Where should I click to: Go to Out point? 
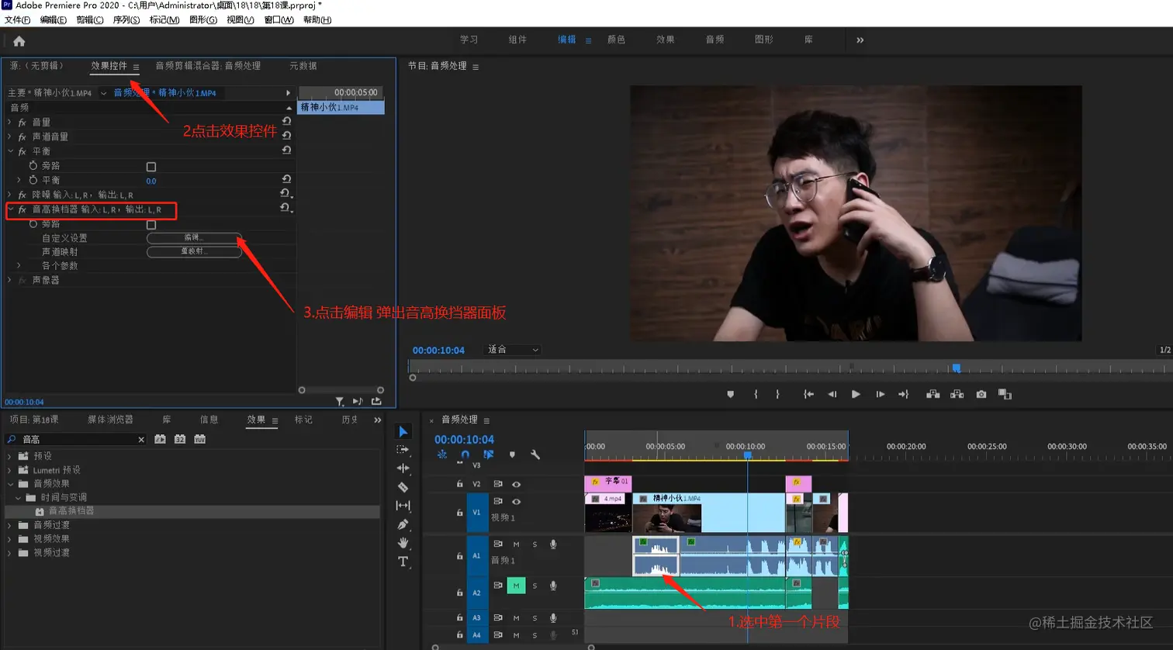tap(903, 395)
